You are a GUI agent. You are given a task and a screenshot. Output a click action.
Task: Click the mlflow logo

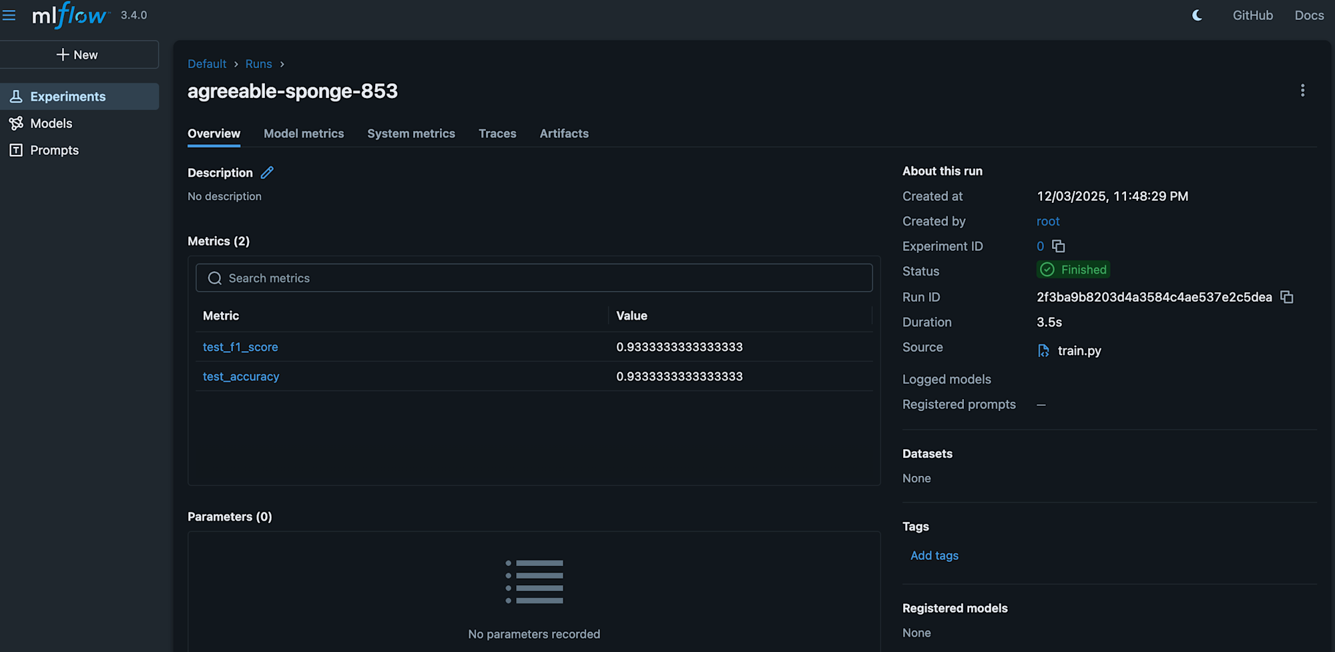pyautogui.click(x=69, y=15)
